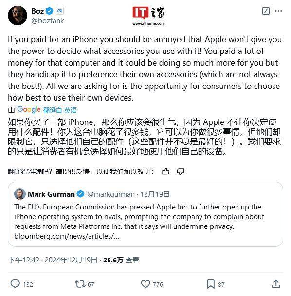Viewport: 291px width, 296px height.
Task: Click the reply comment icon
Action: [15, 284]
